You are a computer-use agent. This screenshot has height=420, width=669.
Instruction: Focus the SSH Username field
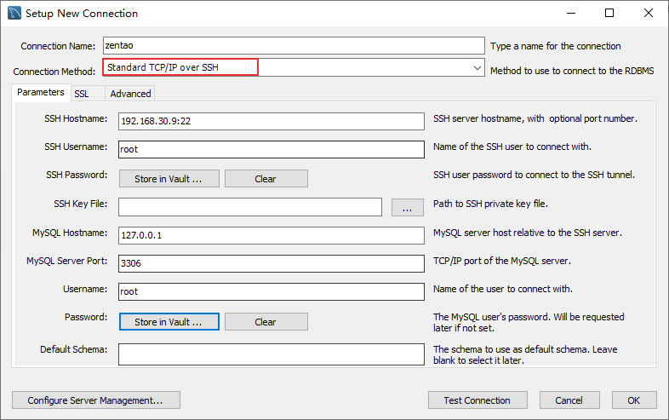[272, 150]
